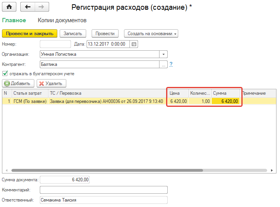This screenshot has width=280, height=207.
Task: Navigate back with the left arrow
Action: (x=28, y=7)
